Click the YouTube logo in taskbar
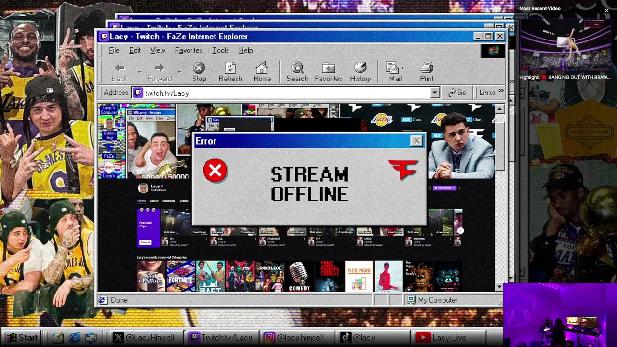This screenshot has height=347, width=617. point(423,338)
